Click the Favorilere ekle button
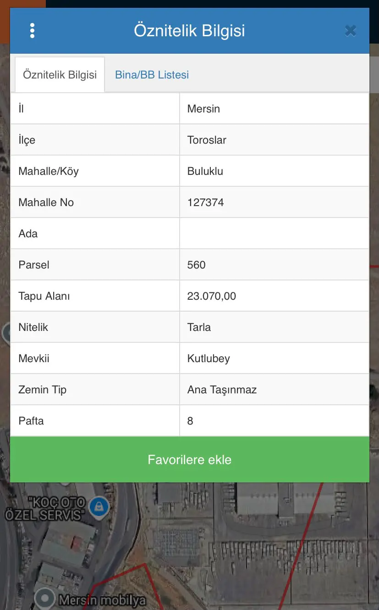Viewport: 379px width, 610px height. coord(190,459)
